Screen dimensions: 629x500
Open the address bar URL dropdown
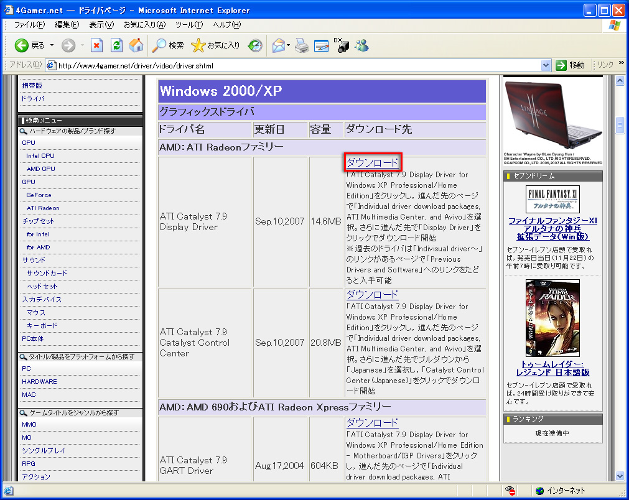coord(546,65)
